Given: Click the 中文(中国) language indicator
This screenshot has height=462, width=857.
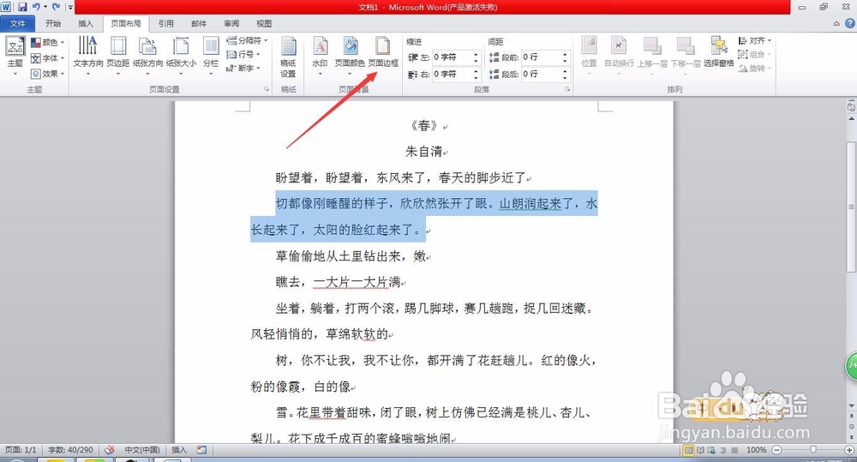Looking at the screenshot, I should coord(142,449).
